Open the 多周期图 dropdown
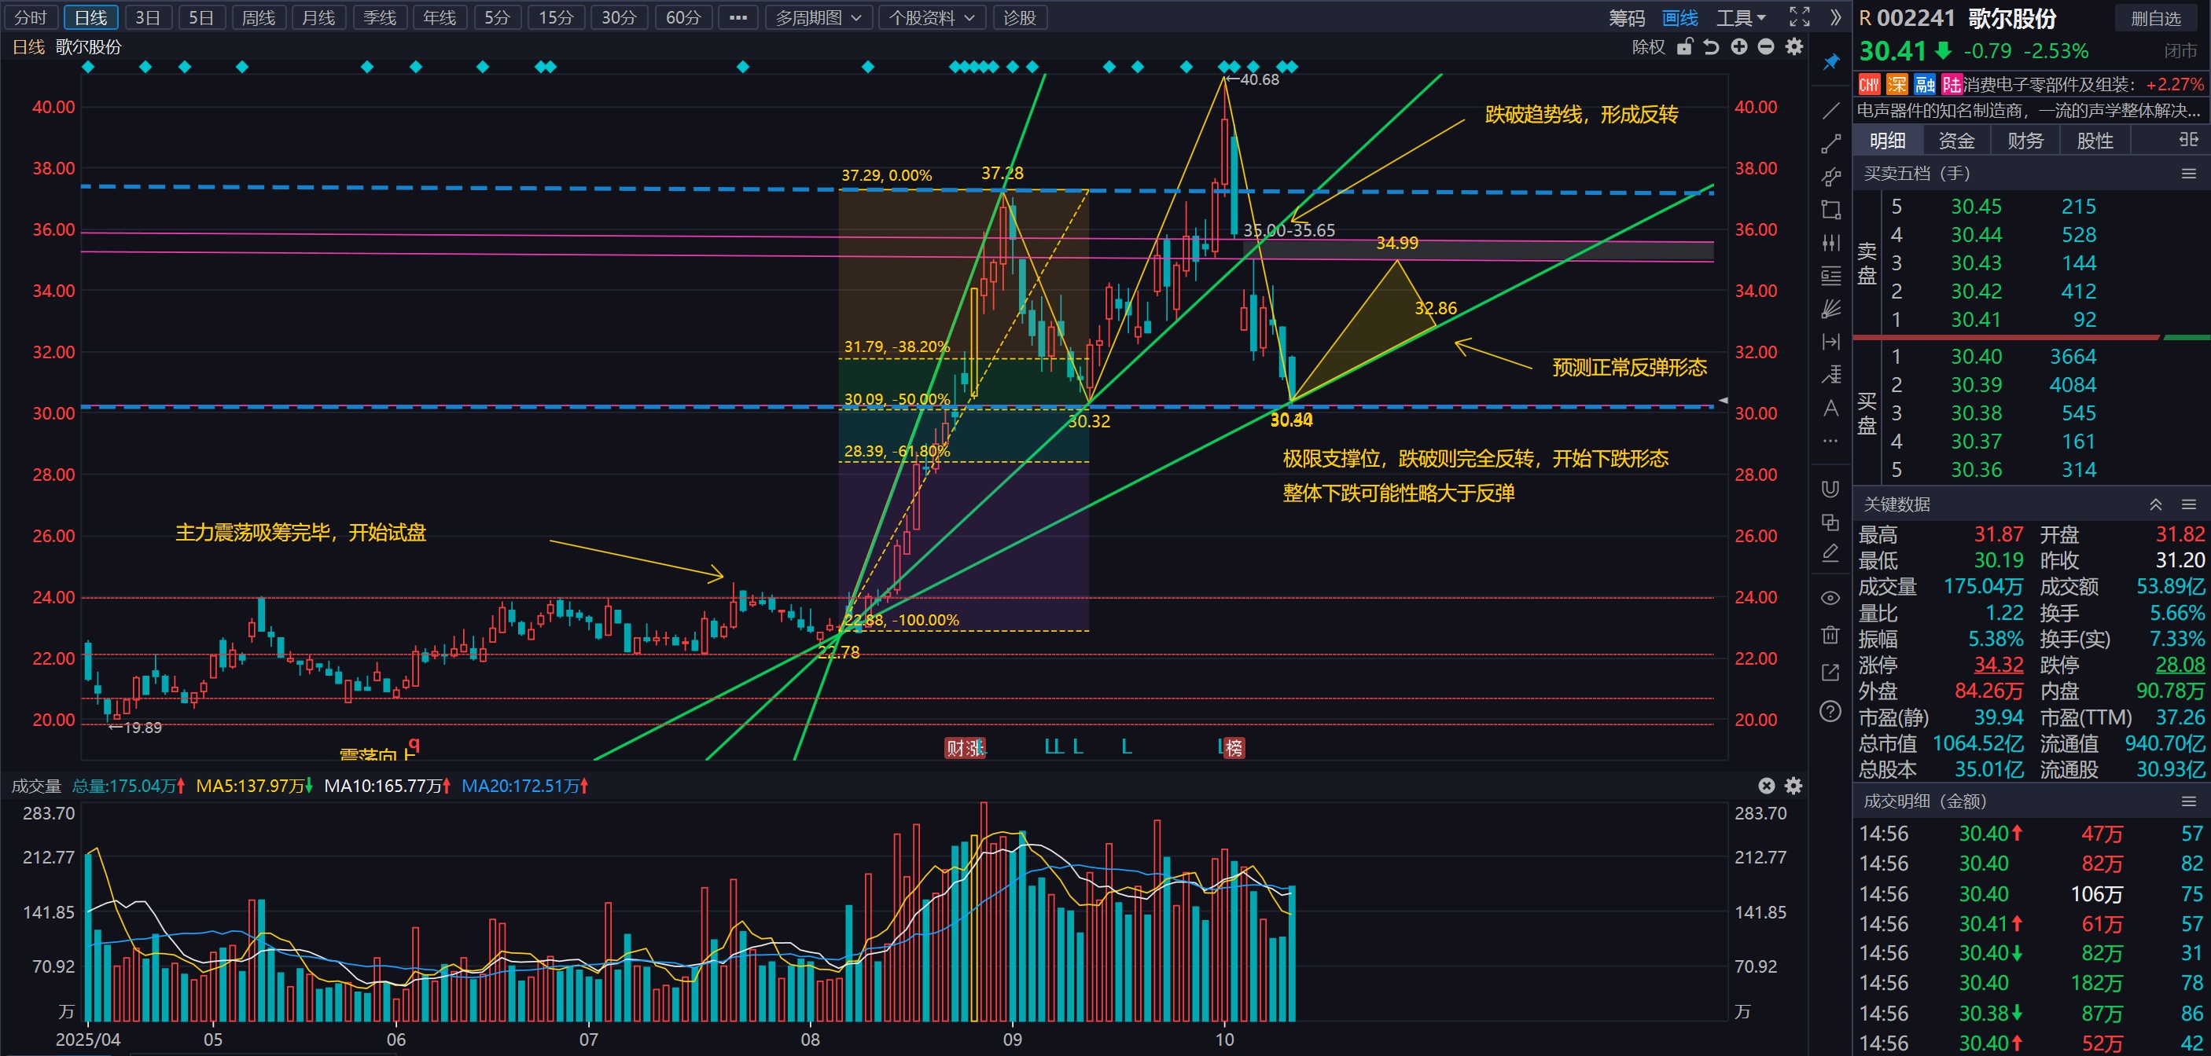This screenshot has height=1056, width=2211. click(818, 17)
